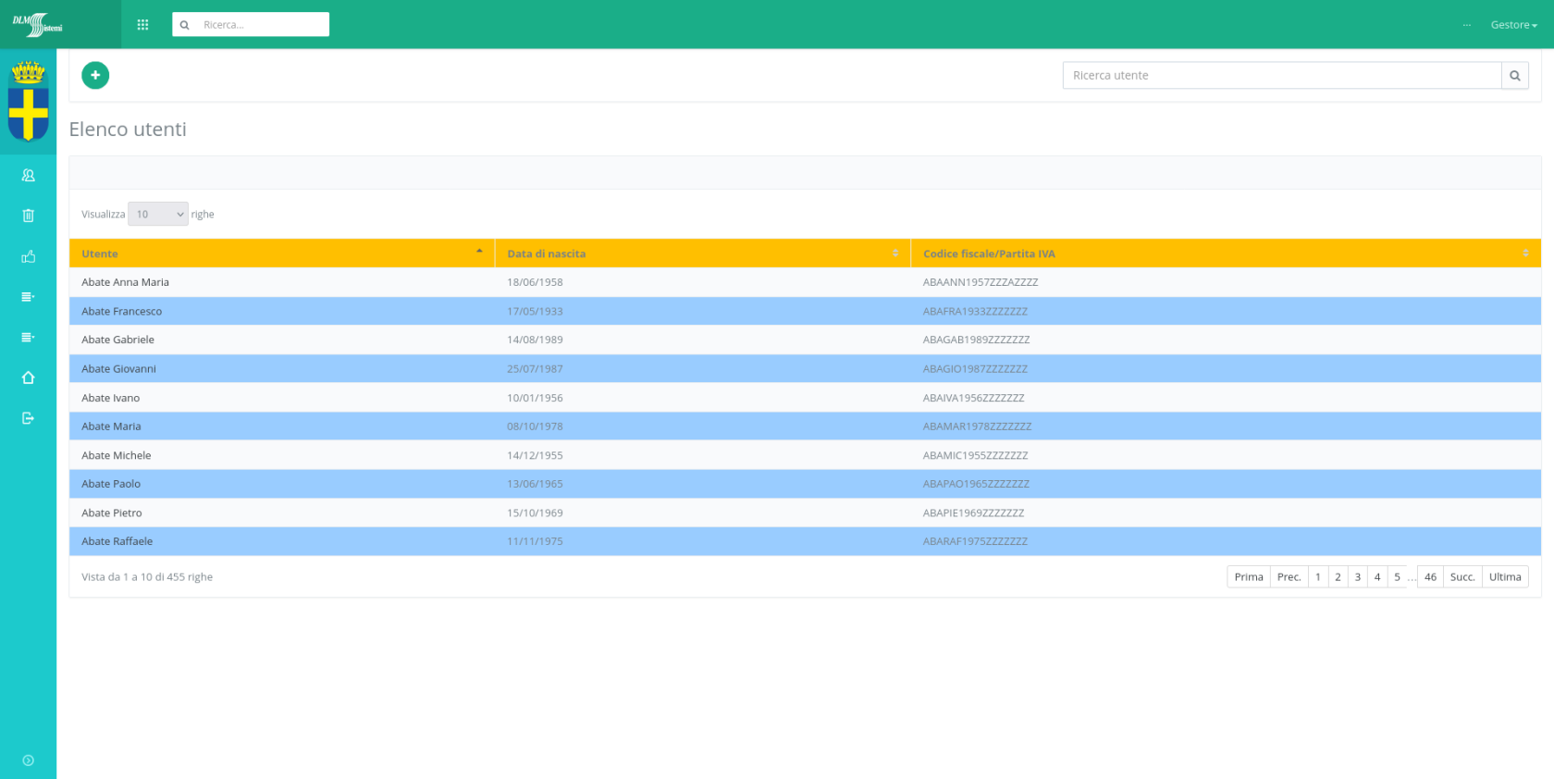Open the users icon in sidebar
This screenshot has width=1554, height=779.
28,176
